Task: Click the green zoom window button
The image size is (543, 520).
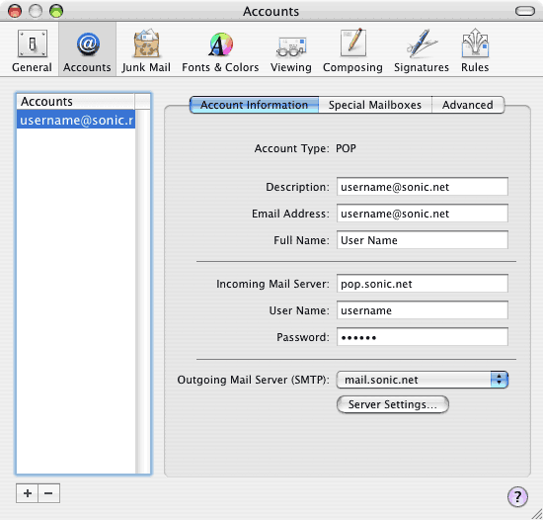Action: tap(56, 11)
